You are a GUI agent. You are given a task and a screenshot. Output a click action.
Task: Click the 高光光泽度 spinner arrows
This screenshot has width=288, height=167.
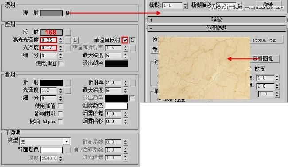(x=60, y=40)
